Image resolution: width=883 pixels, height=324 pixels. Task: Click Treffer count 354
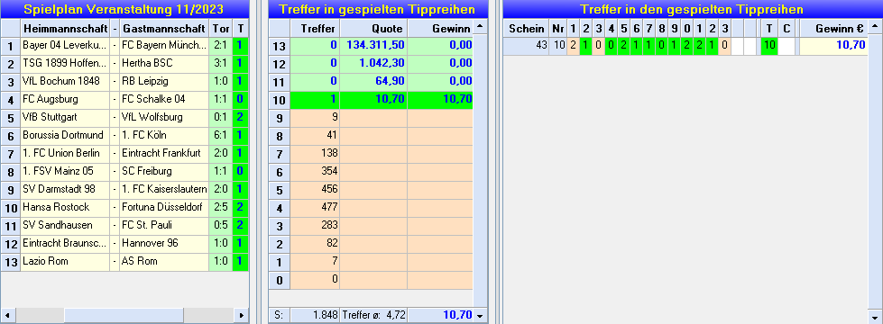(x=315, y=171)
